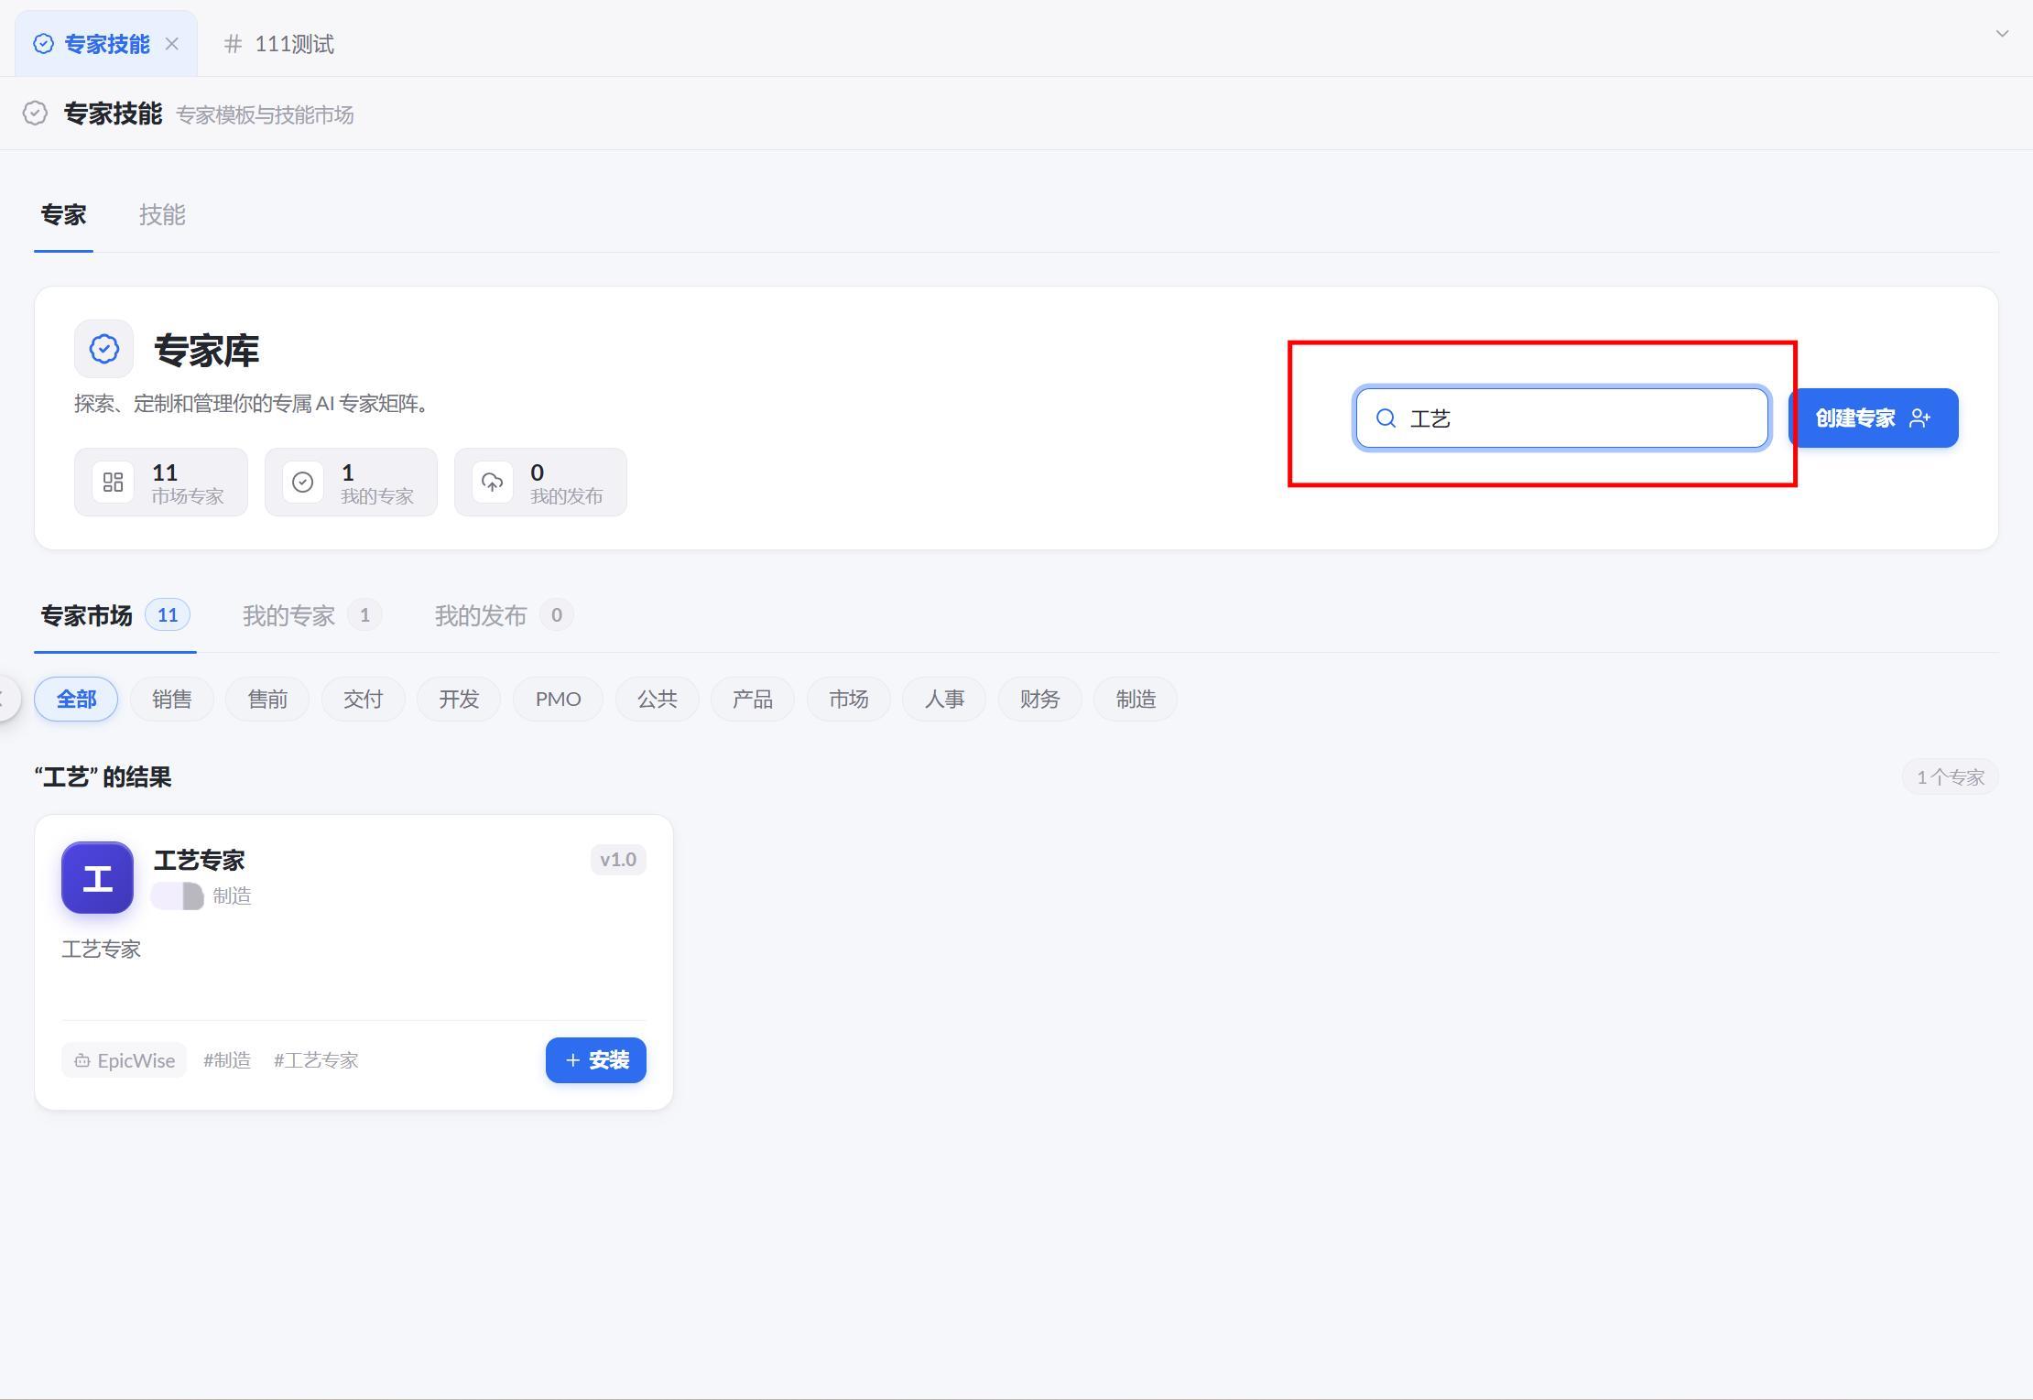The height and width of the screenshot is (1400, 2033).
Task: Select the 专家 tab
Action: (63, 215)
